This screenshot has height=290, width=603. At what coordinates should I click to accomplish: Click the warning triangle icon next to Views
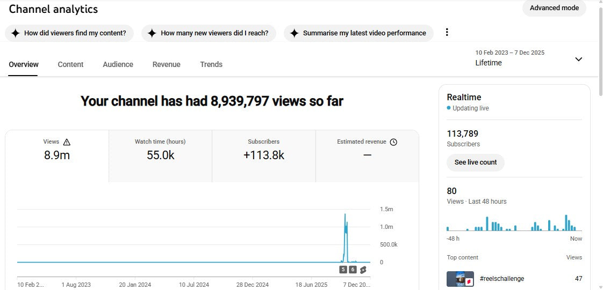[x=67, y=142]
